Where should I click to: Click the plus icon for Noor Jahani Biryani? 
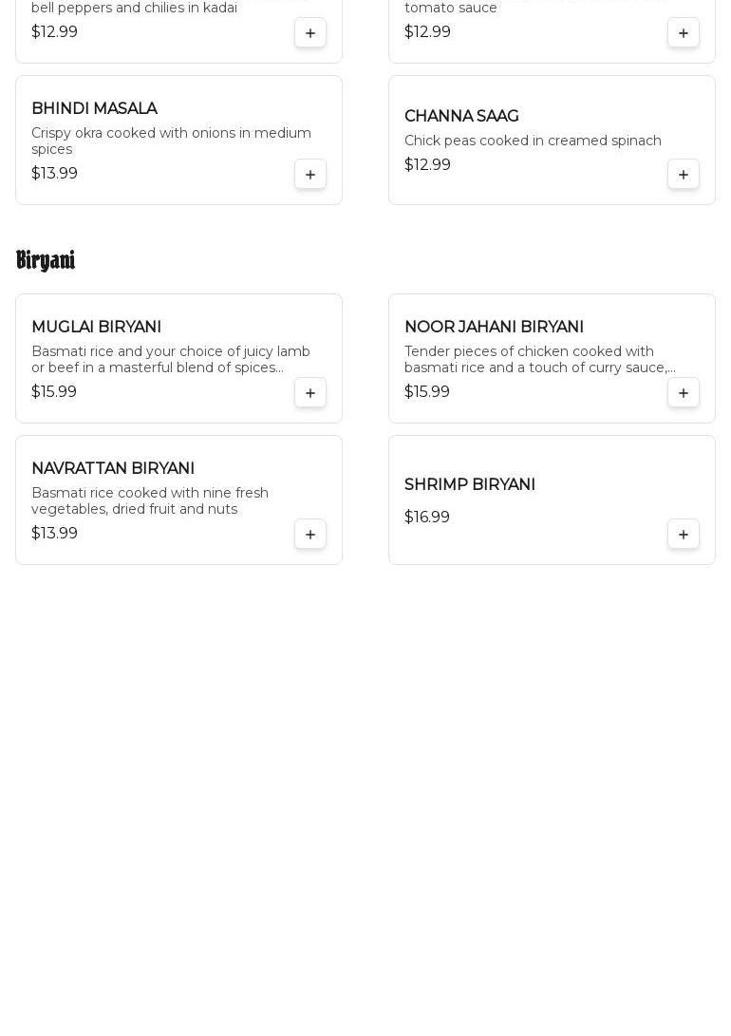click(684, 393)
